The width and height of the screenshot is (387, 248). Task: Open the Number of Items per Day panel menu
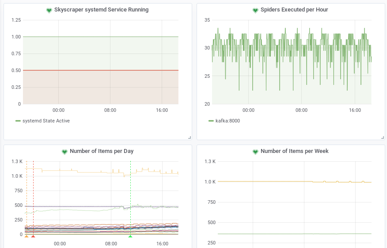[102, 151]
